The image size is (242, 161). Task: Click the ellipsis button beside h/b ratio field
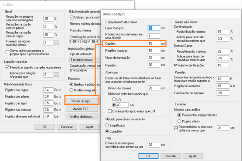click(x=56, y=75)
